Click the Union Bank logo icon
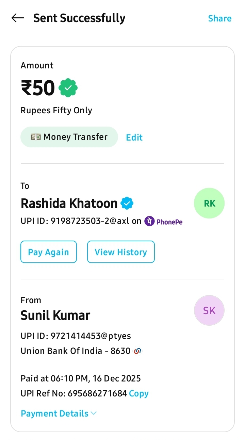This screenshot has height=440, width=245. tap(137, 351)
